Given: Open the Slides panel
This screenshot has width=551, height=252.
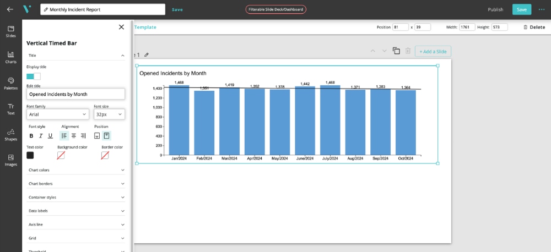Looking at the screenshot, I should [11, 31].
